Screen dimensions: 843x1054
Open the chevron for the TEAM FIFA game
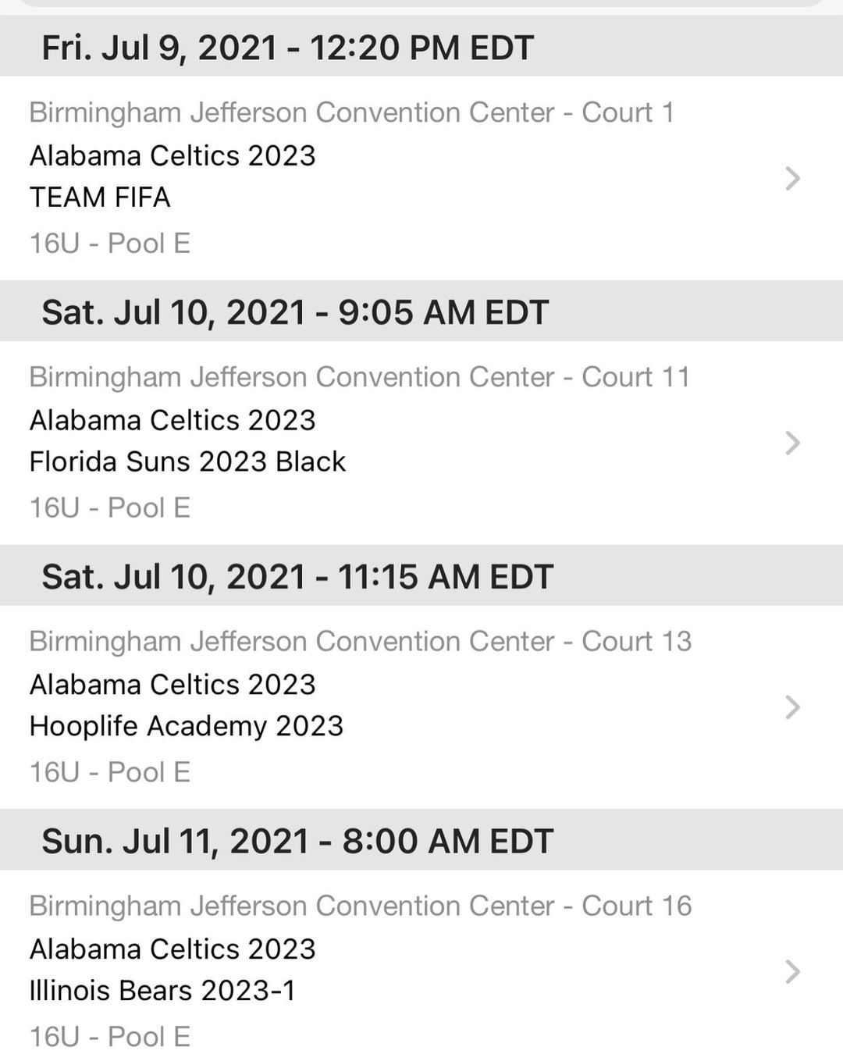(792, 179)
